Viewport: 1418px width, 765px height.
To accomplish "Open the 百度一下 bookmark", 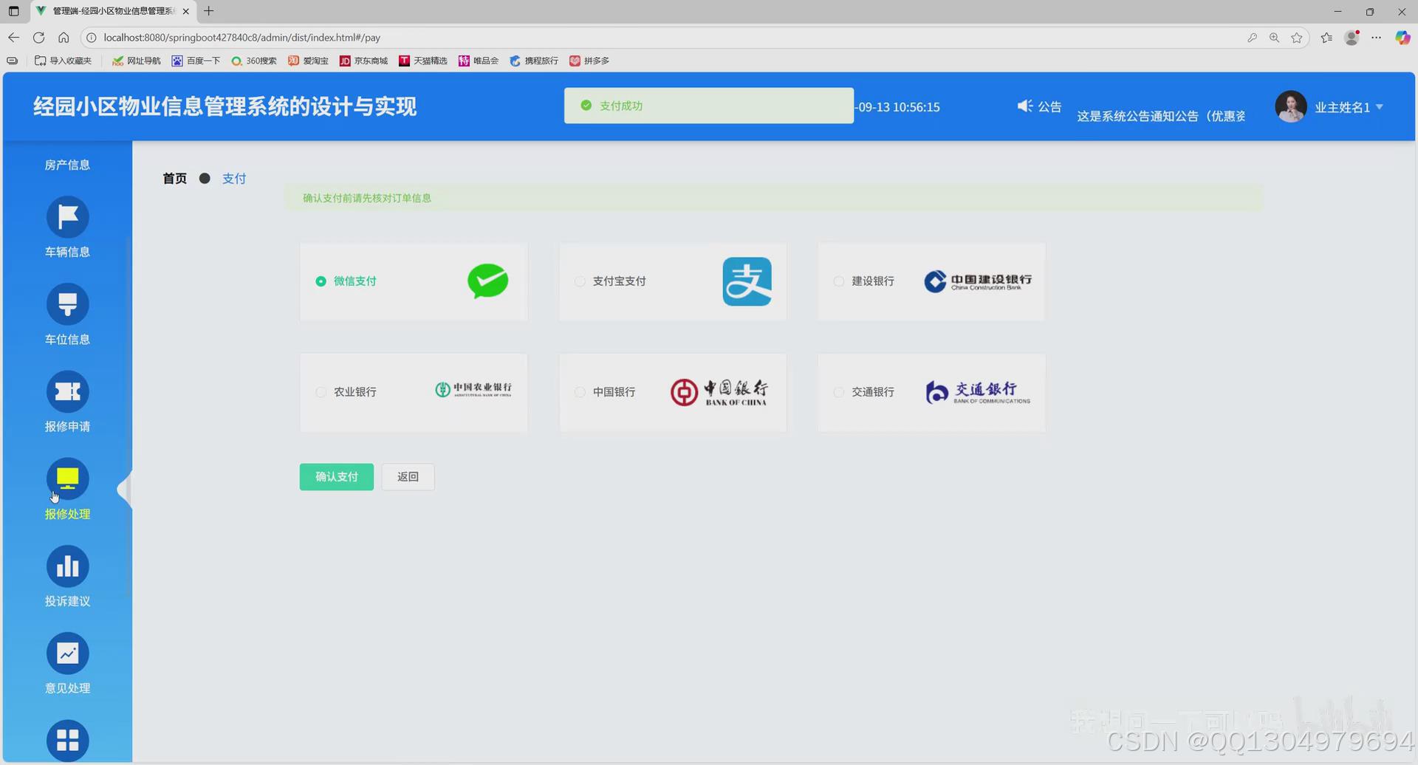I will tap(196, 61).
